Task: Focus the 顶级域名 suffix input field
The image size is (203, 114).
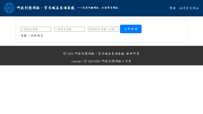Action: click(x=103, y=29)
